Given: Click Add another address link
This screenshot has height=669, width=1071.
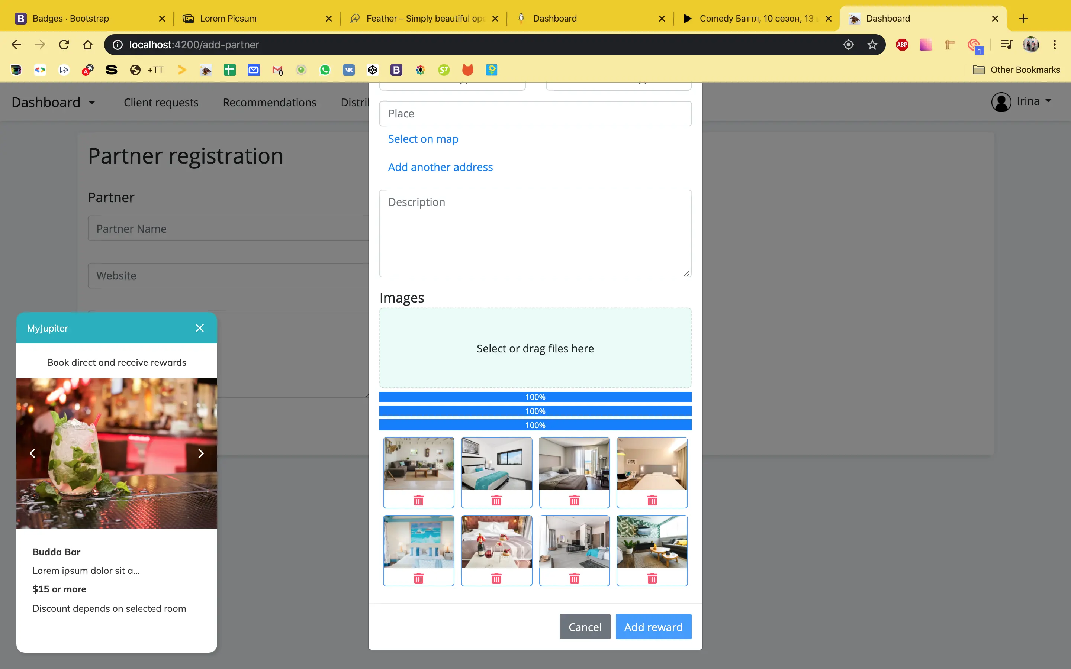Looking at the screenshot, I should pos(440,167).
